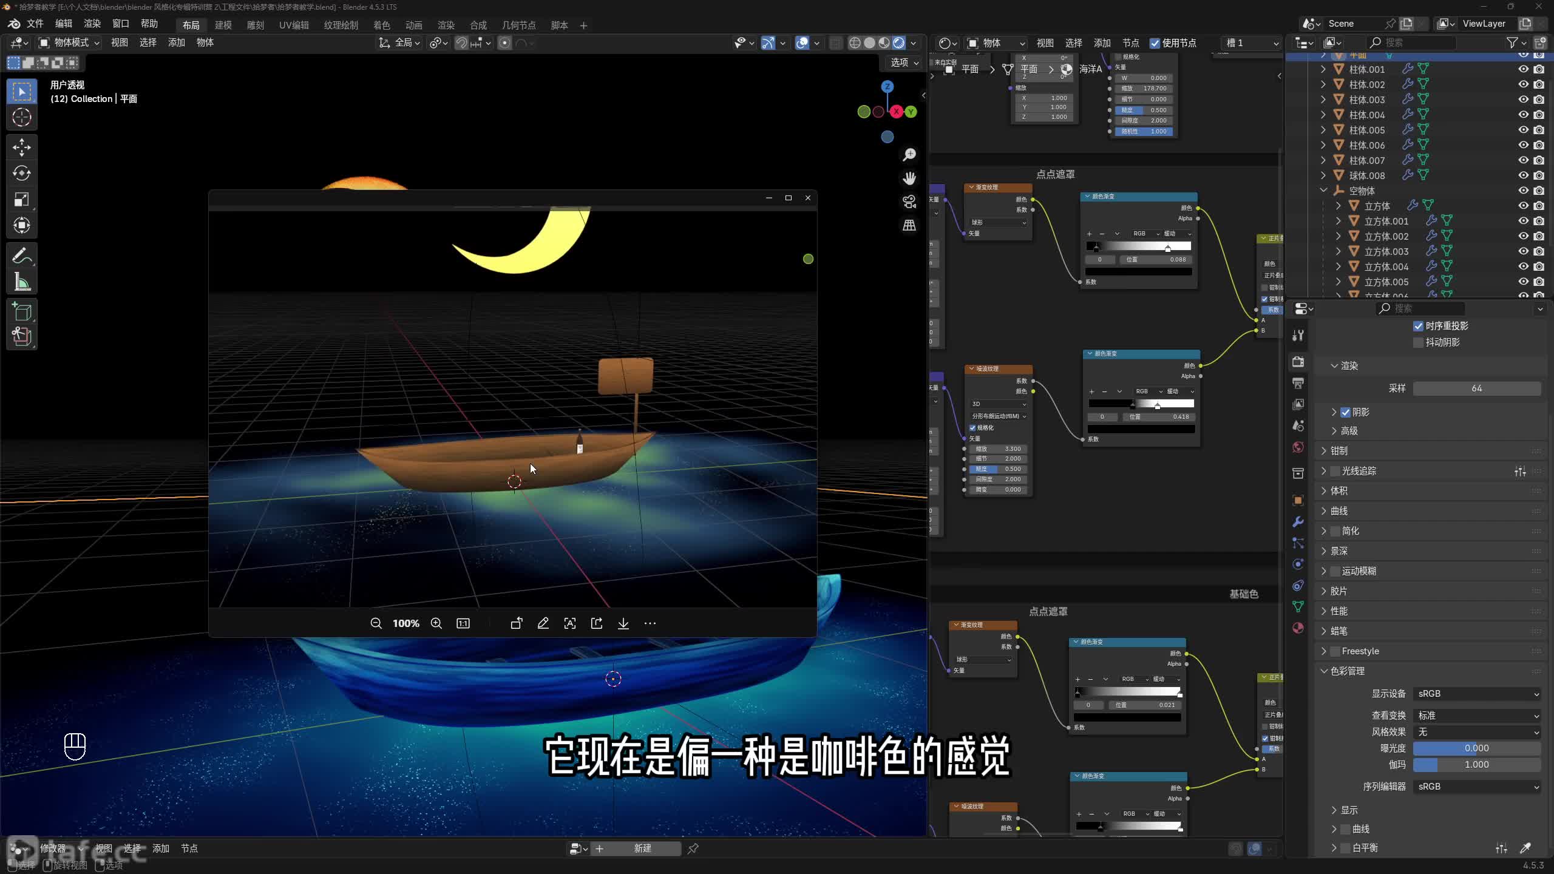Image resolution: width=1554 pixels, height=874 pixels.
Task: Activate the Rotate tool
Action: click(x=22, y=174)
